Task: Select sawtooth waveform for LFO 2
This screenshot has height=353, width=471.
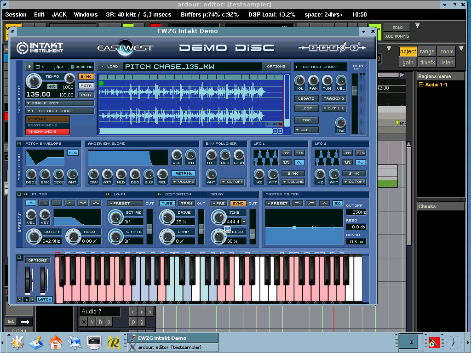Action: pyautogui.click(x=348, y=153)
